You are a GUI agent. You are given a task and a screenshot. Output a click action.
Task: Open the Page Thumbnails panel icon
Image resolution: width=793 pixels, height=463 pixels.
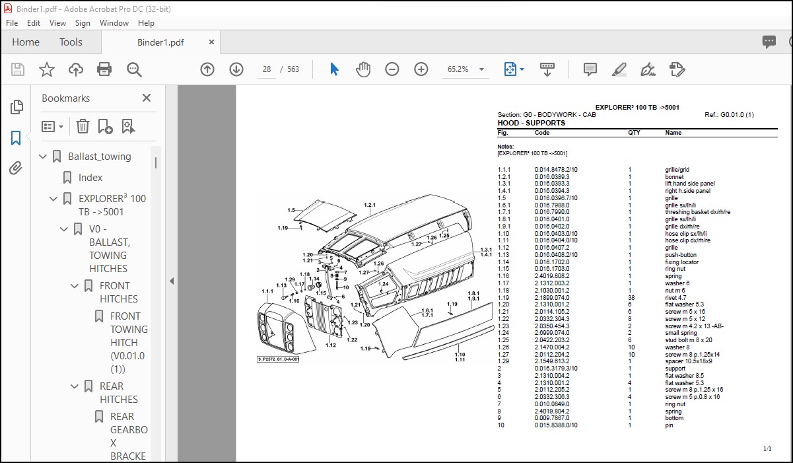(17, 106)
